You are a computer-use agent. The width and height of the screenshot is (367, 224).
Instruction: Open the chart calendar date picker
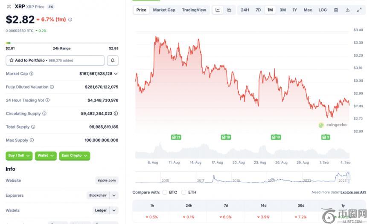[x=336, y=10]
